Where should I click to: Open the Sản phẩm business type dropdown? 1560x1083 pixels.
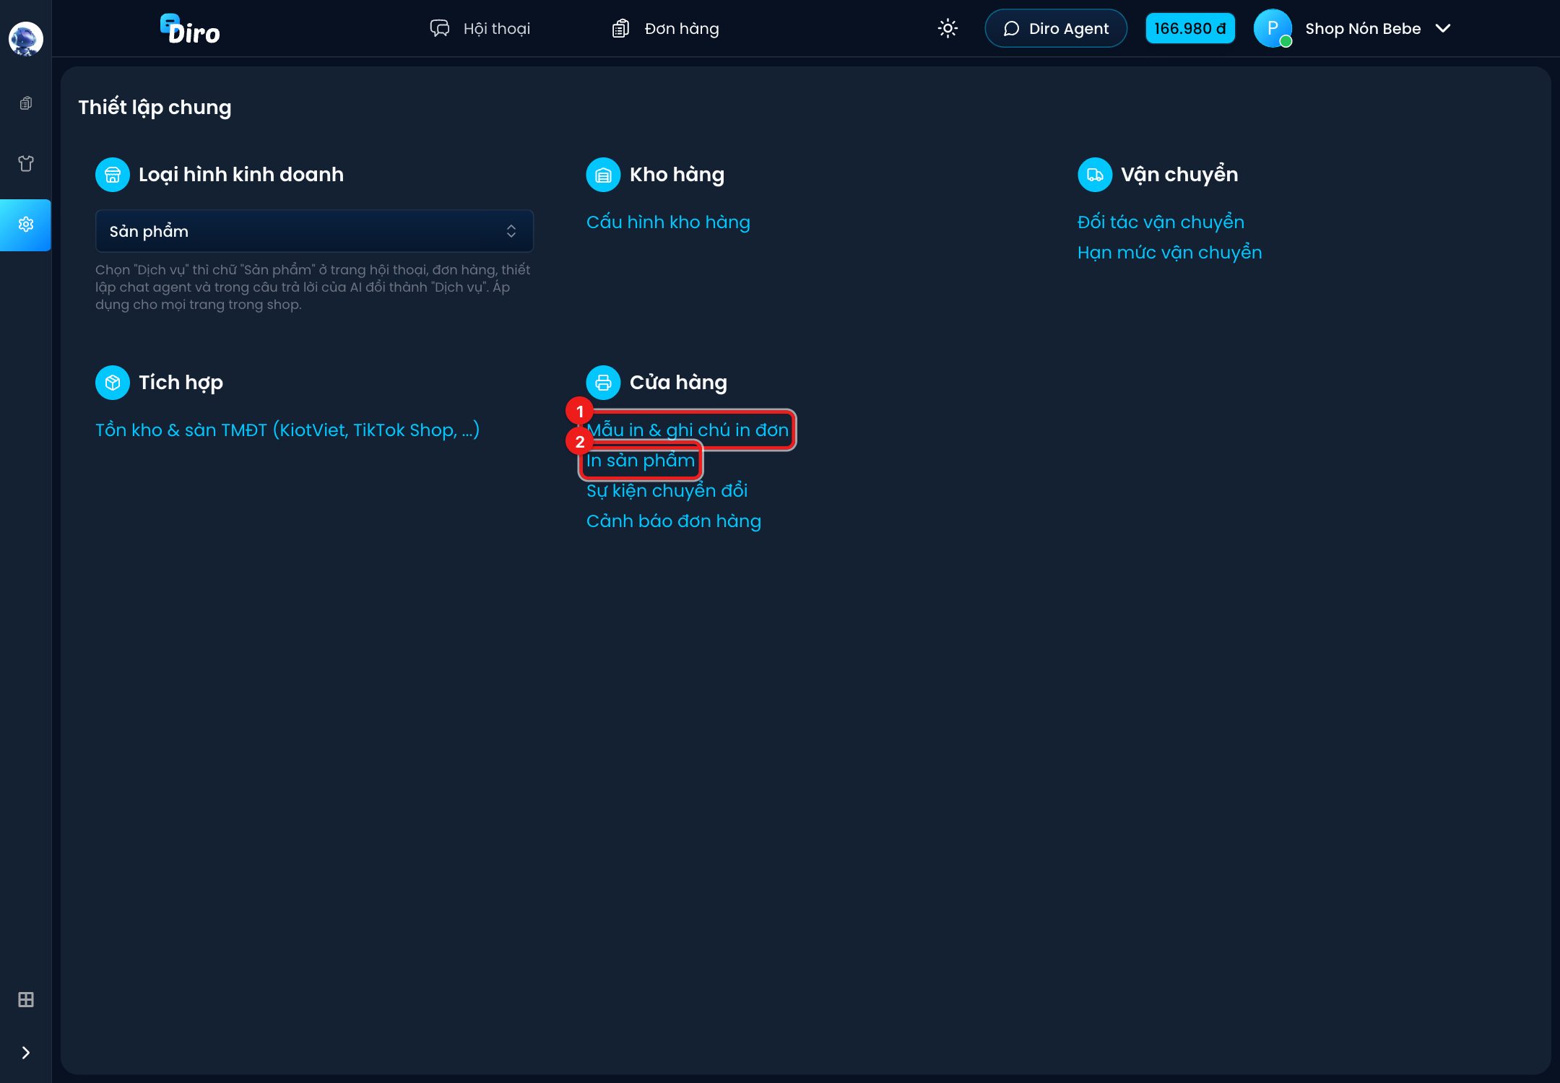point(314,231)
